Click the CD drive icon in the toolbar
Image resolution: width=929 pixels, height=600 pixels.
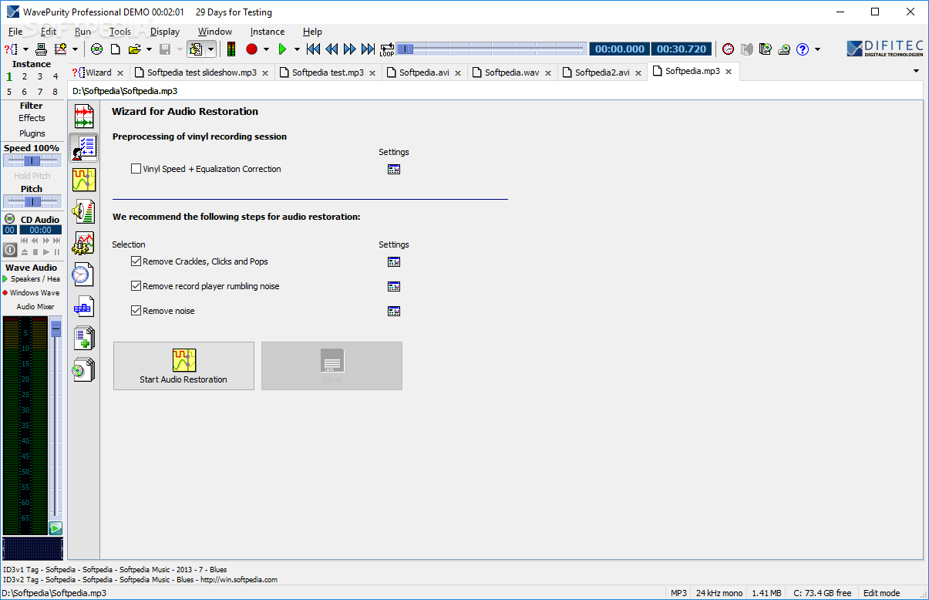784,49
